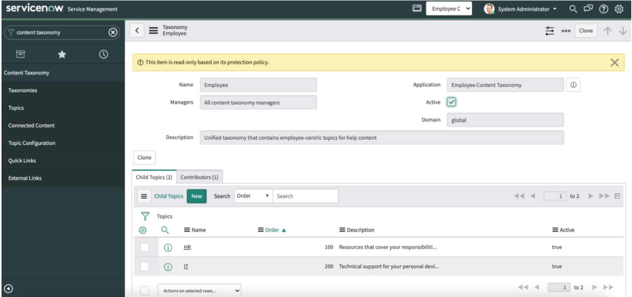This screenshot has height=297, width=632.
Task: Click the update set picker window icon
Action: click(x=417, y=8)
